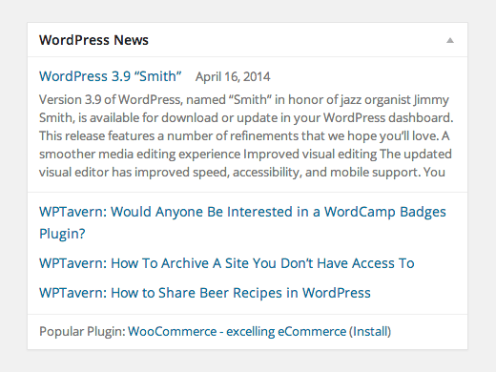Click the WordPress News widget title
The image size is (496, 372).
click(x=93, y=40)
